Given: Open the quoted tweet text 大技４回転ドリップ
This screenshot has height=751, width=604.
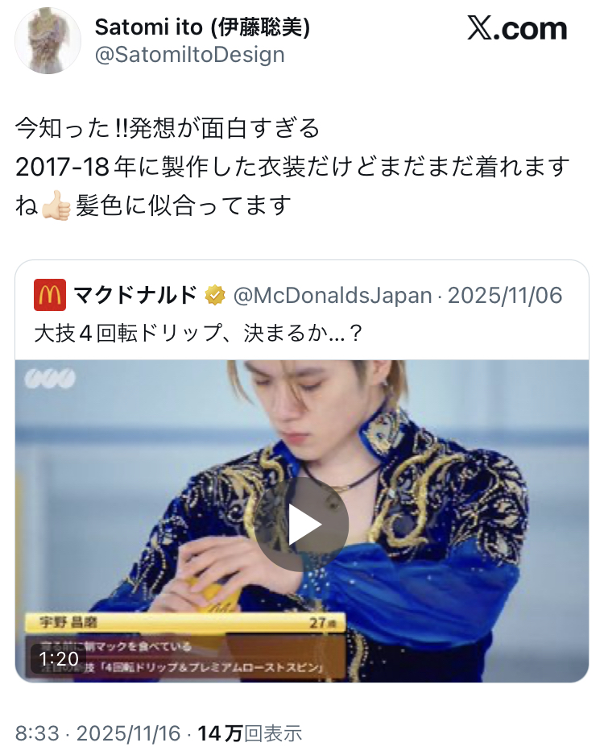Looking at the screenshot, I should (x=198, y=333).
